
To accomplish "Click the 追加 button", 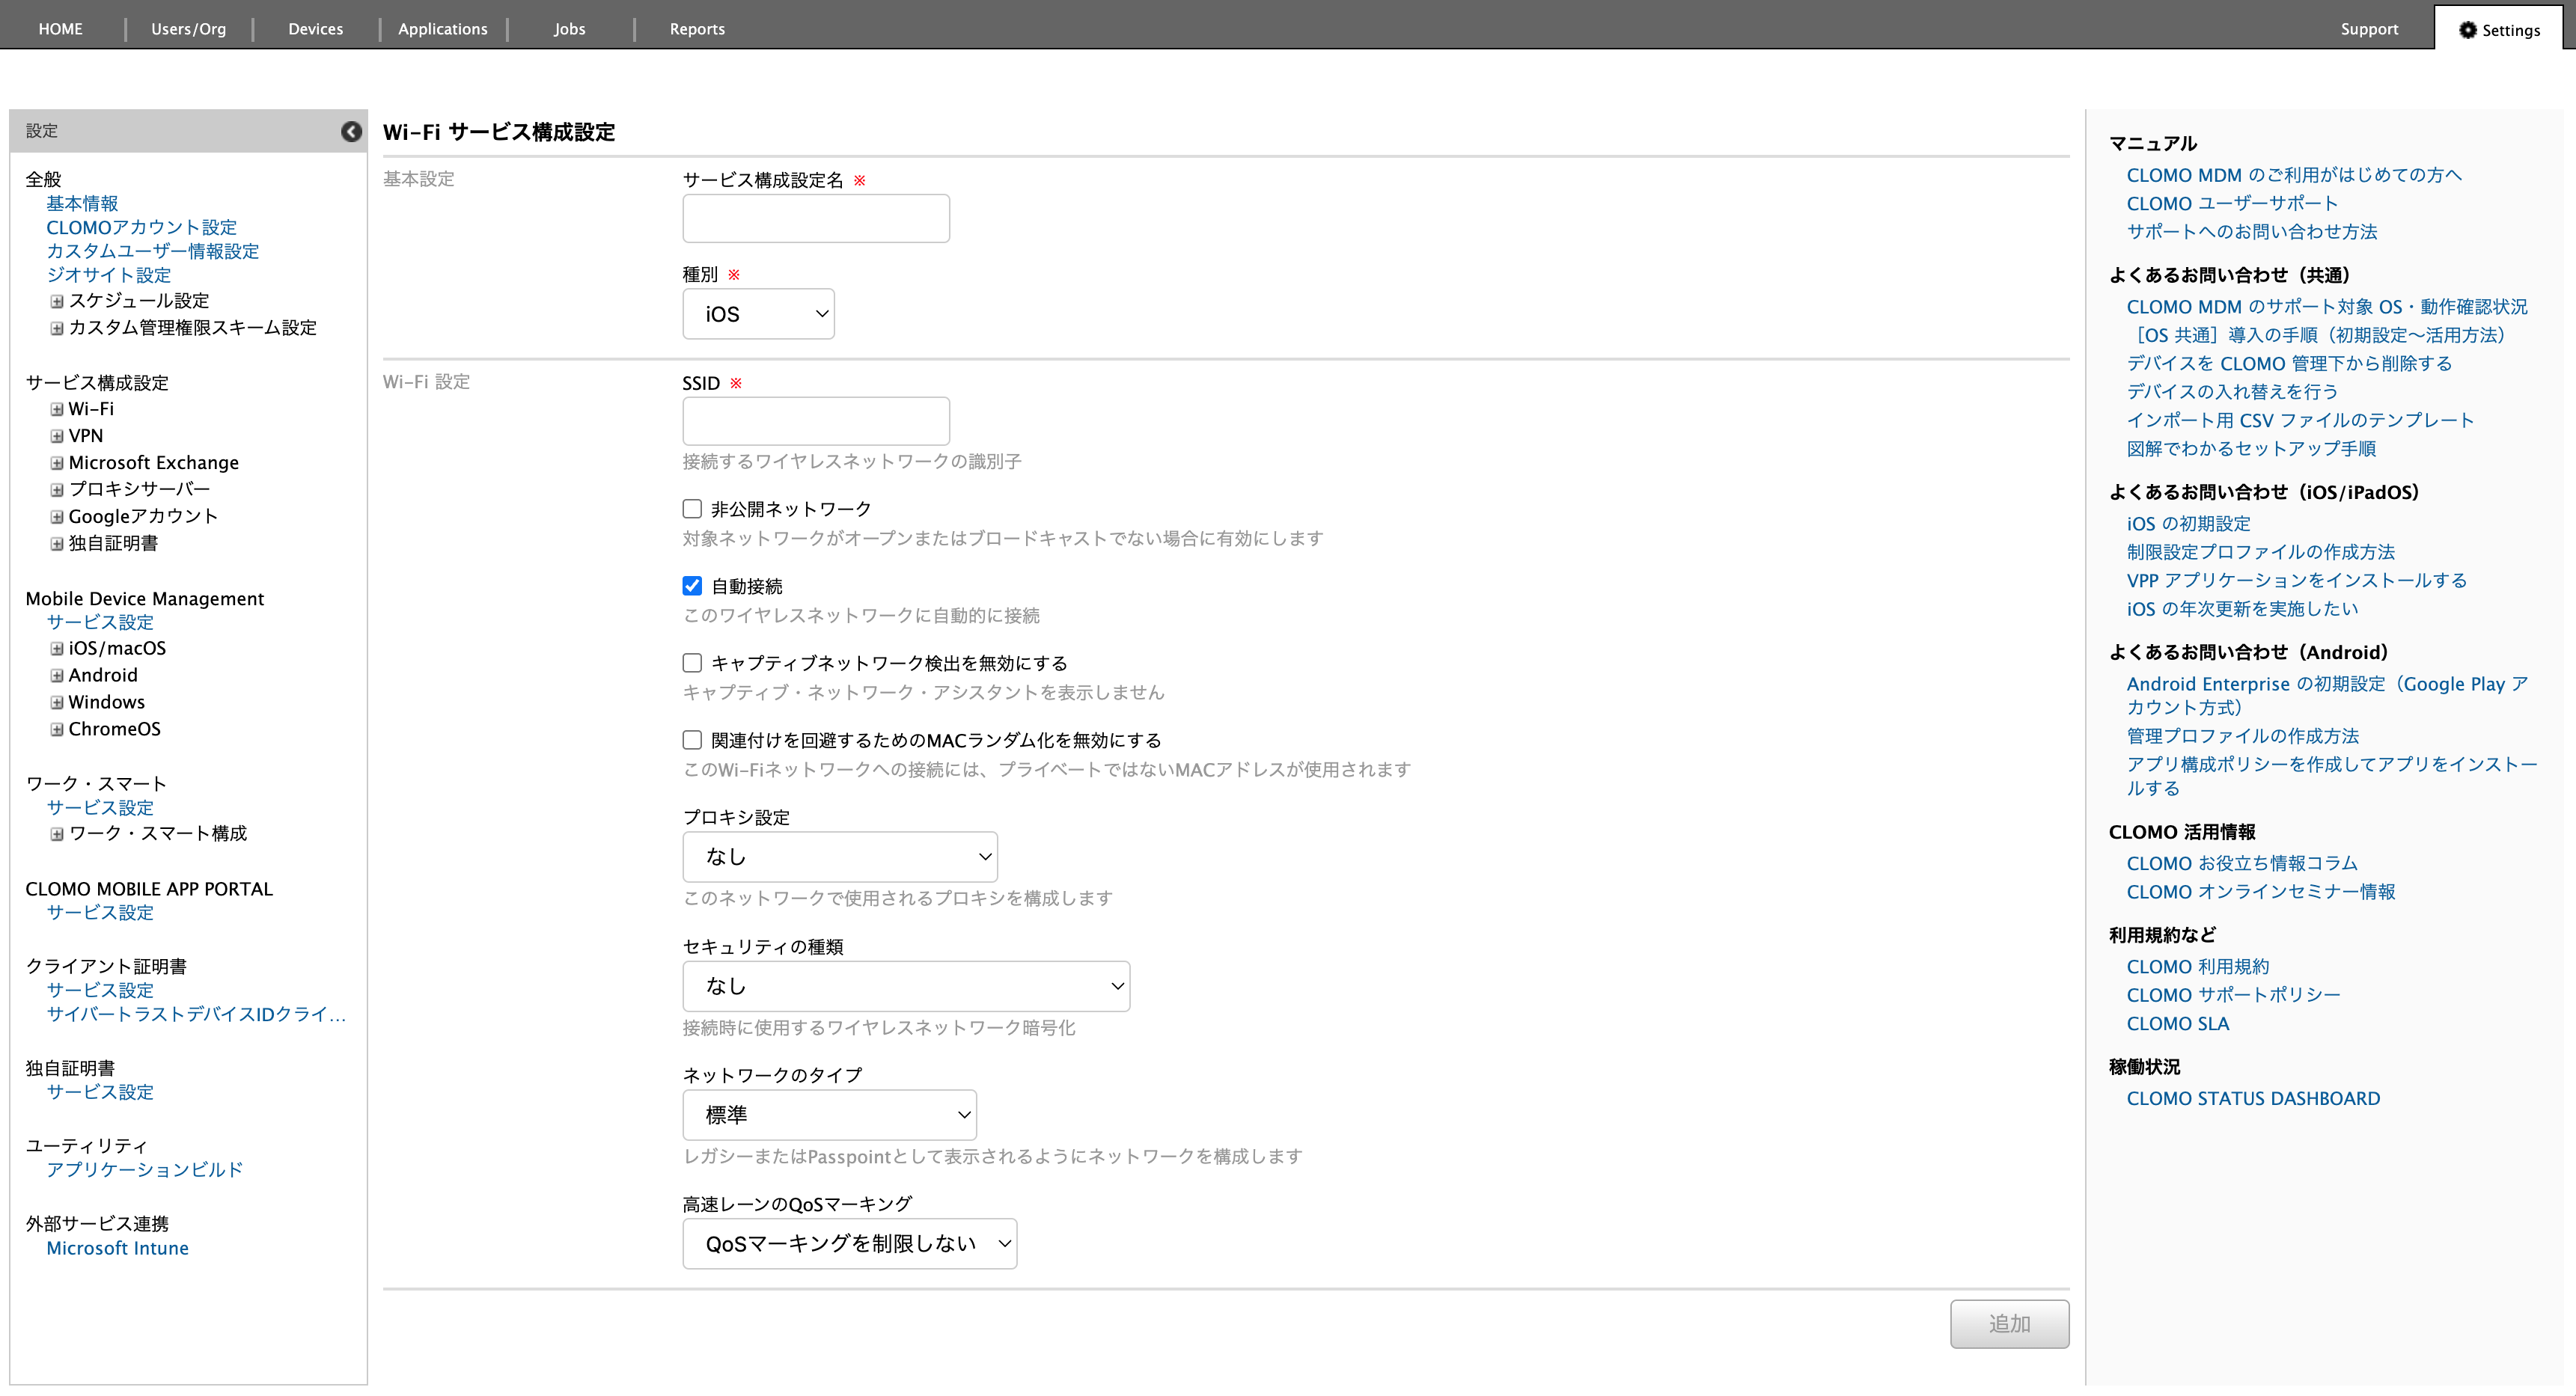I will coord(2008,1324).
